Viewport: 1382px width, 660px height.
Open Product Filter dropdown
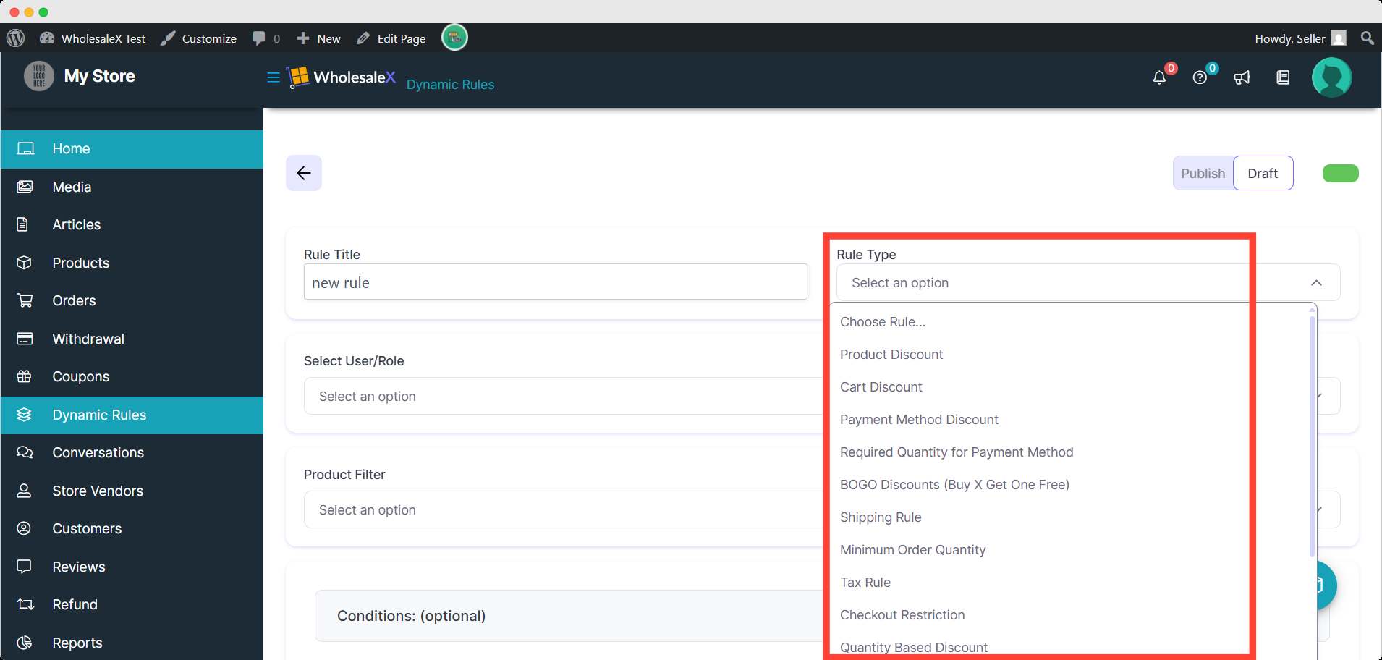coord(563,510)
